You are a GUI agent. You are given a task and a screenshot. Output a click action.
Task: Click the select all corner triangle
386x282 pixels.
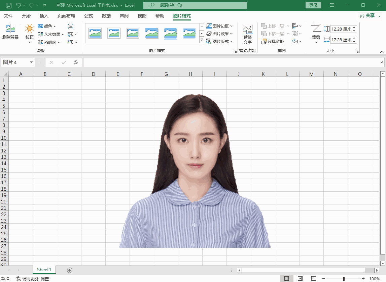tap(5, 74)
